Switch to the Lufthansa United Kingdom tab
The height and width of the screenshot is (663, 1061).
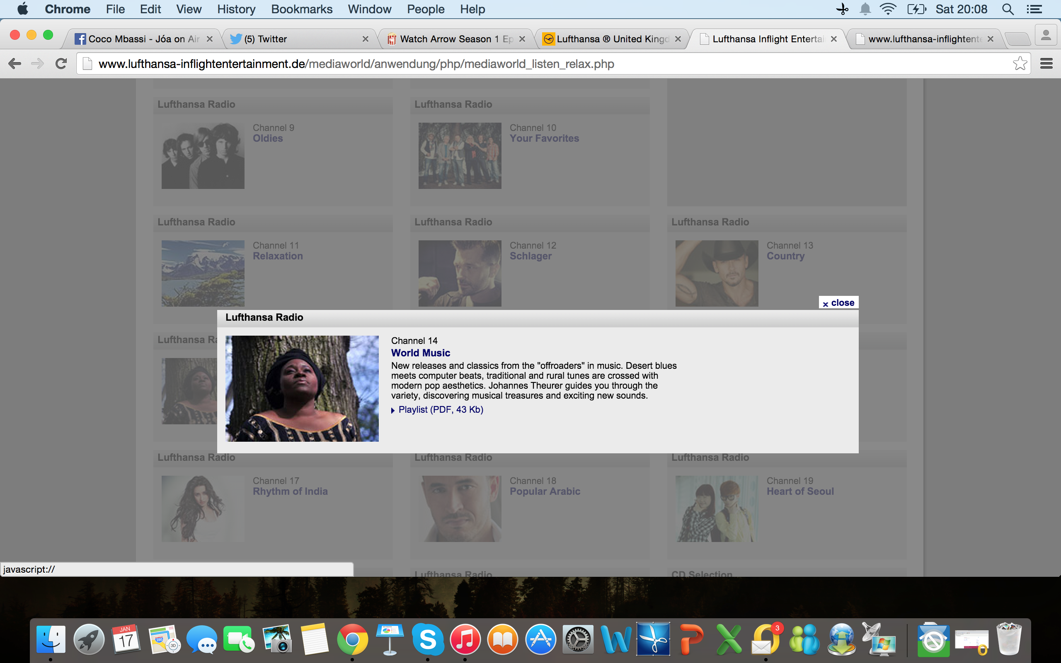[612, 39]
